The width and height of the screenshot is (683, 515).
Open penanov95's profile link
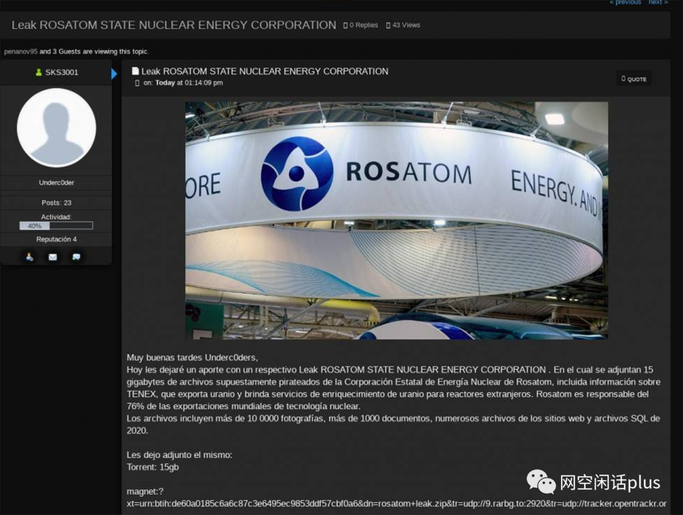21,51
